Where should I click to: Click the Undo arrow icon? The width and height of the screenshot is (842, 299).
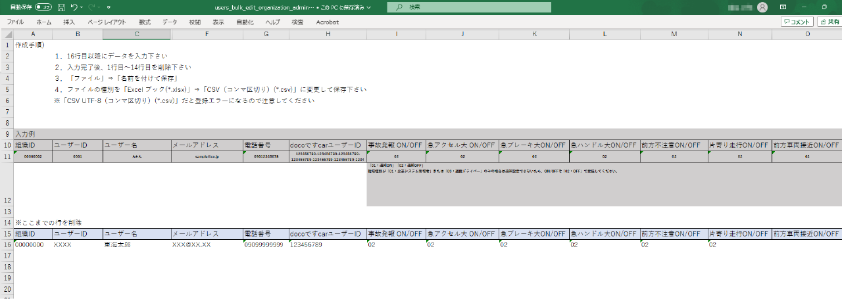coord(74,7)
